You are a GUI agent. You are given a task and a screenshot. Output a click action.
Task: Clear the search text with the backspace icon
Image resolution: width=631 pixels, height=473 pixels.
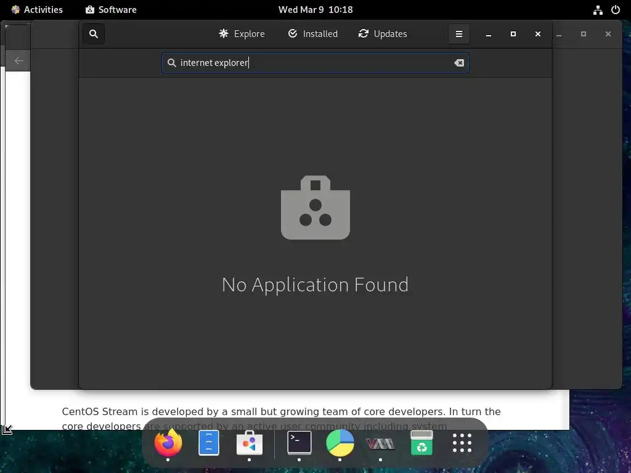click(x=458, y=63)
